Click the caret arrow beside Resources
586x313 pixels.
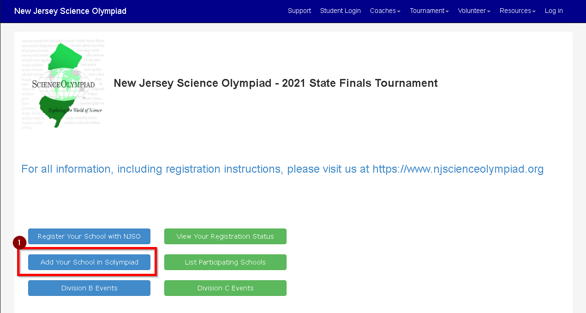534,12
